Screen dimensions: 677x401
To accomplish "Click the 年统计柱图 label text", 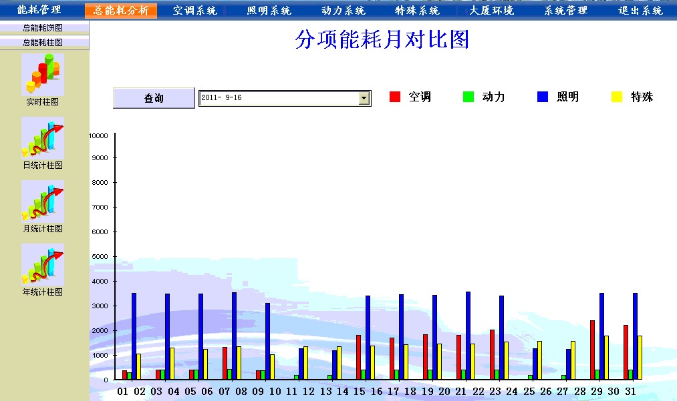I will pyautogui.click(x=43, y=292).
